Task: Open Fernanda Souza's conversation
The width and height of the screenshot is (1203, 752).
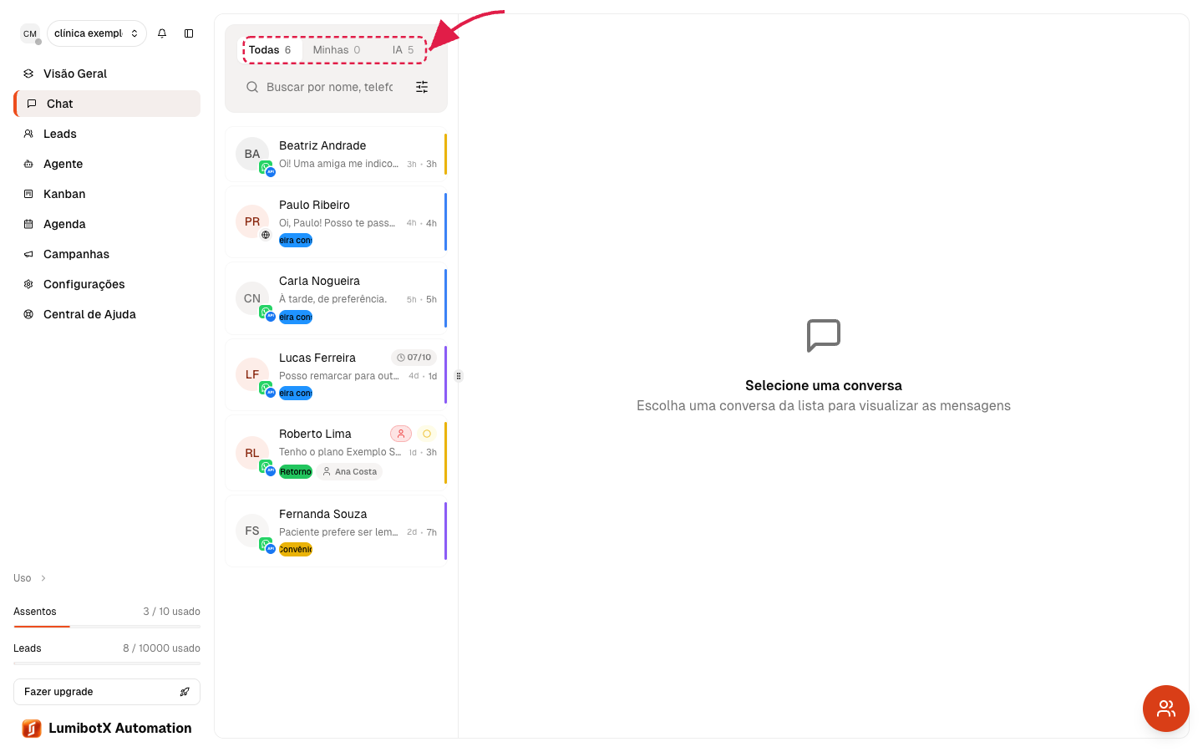Action: click(x=336, y=531)
